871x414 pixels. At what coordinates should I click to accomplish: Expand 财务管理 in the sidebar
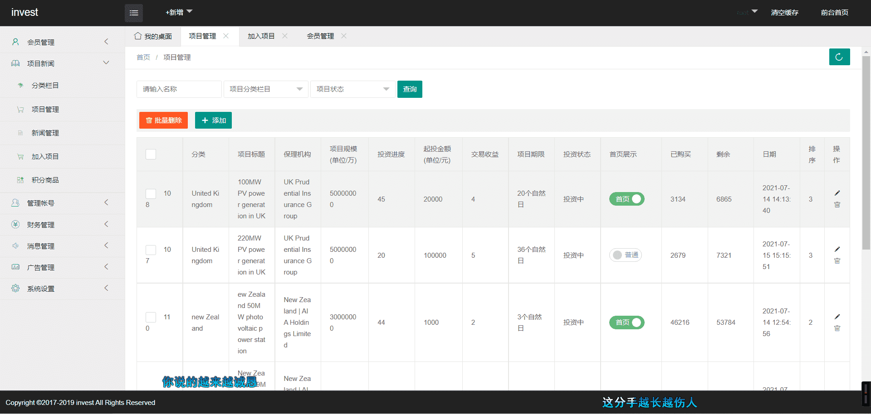[62, 225]
